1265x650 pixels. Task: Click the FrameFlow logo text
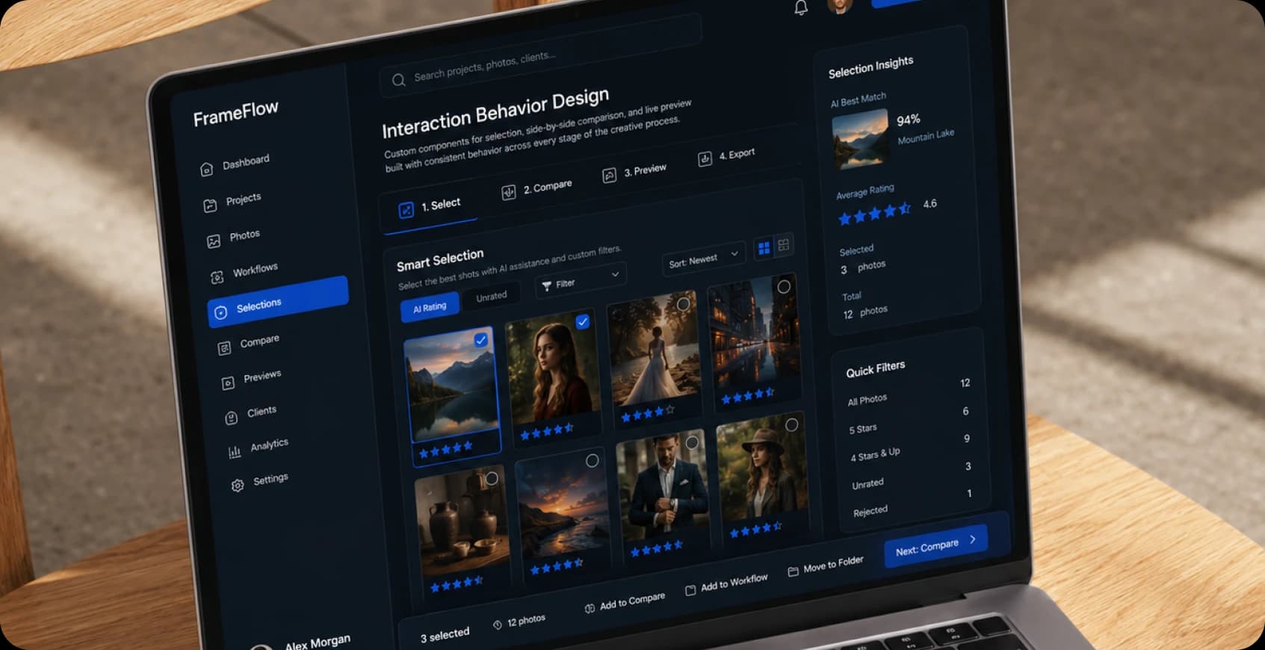pyautogui.click(x=235, y=114)
